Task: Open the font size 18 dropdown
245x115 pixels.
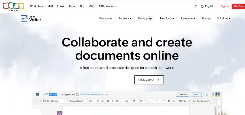Action: pos(92,101)
